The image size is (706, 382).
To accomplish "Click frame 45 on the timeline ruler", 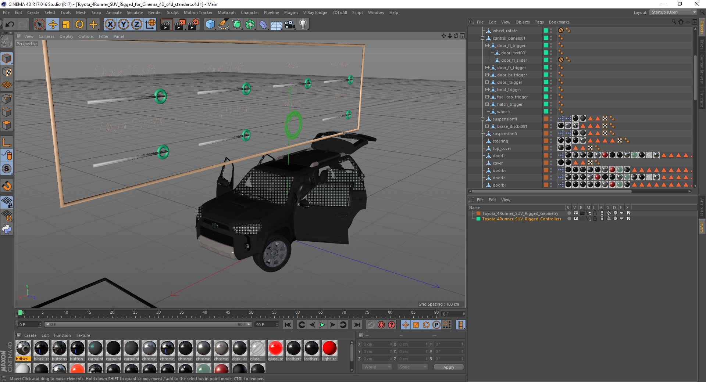I will [x=228, y=313].
